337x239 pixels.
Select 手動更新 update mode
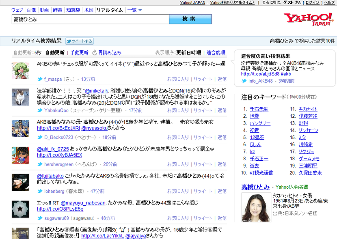[x=79, y=53]
